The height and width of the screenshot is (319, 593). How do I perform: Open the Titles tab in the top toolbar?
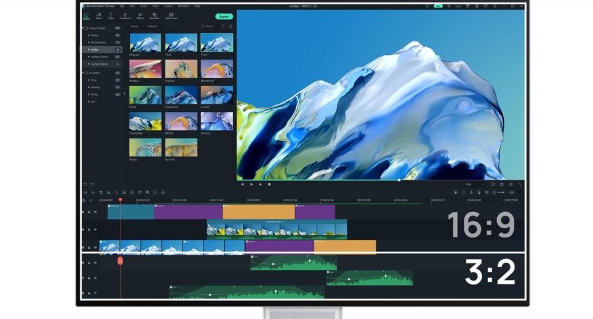(x=111, y=16)
